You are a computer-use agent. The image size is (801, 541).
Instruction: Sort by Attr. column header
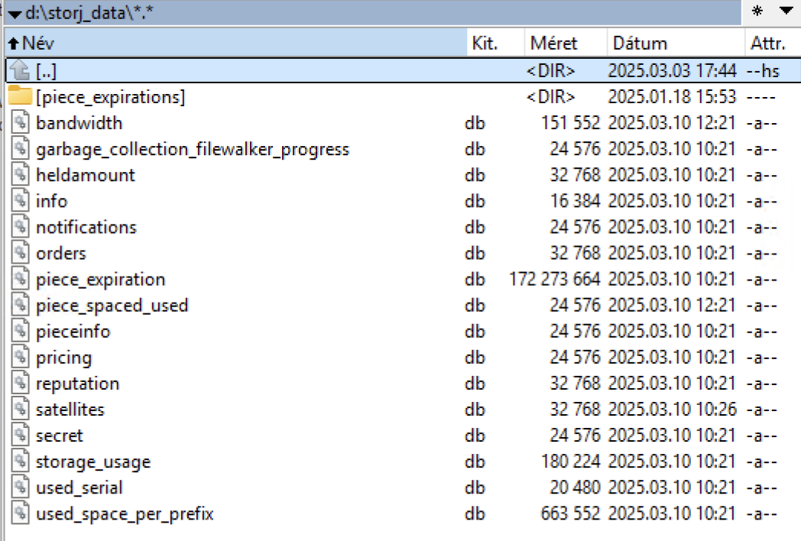tap(767, 44)
